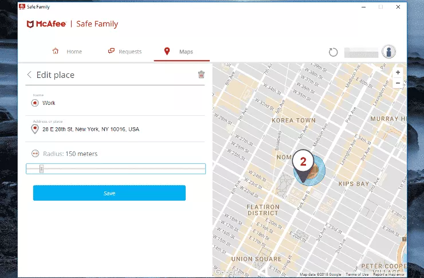
Task: Close the Safe Family window
Action: click(x=398, y=7)
